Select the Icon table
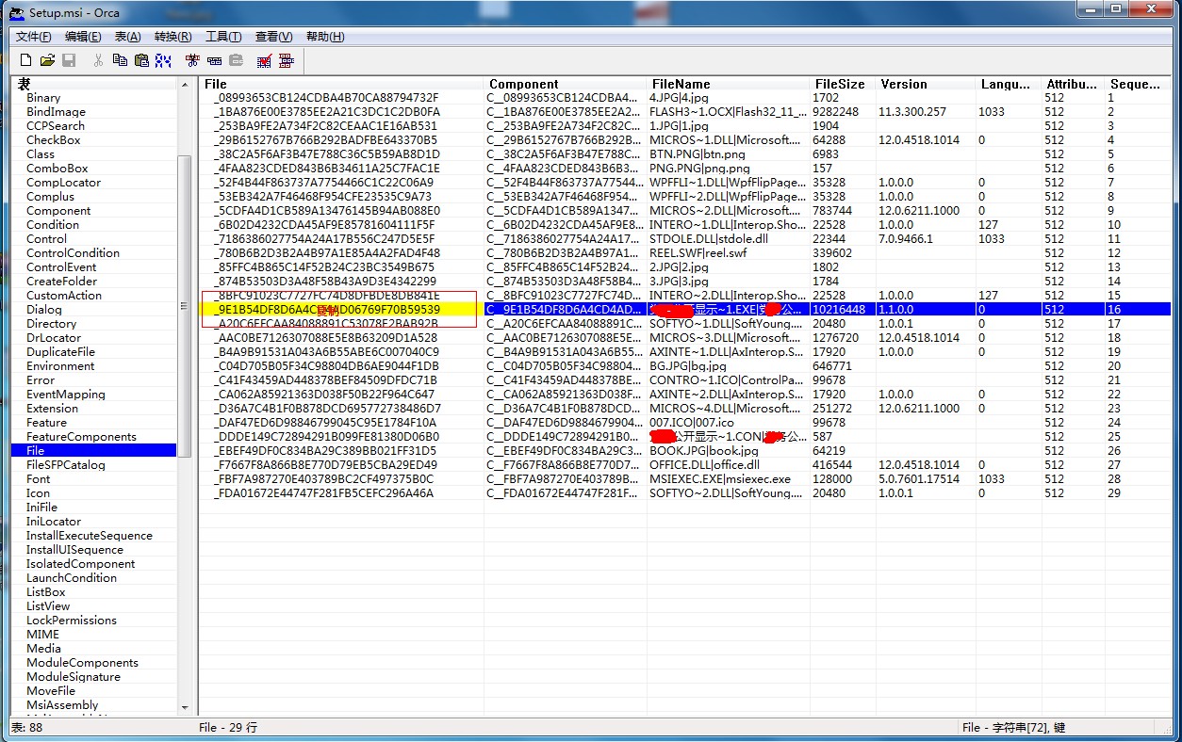This screenshot has width=1182, height=742. tap(38, 493)
